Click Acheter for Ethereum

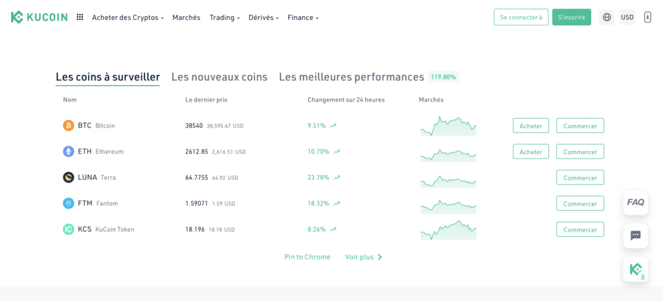click(531, 151)
